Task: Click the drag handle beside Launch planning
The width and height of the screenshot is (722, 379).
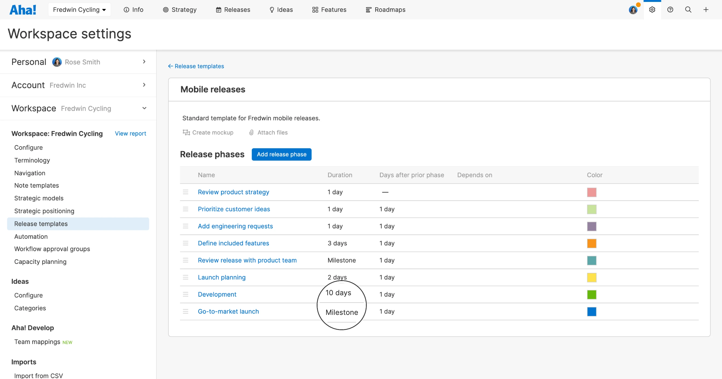Action: coord(185,277)
